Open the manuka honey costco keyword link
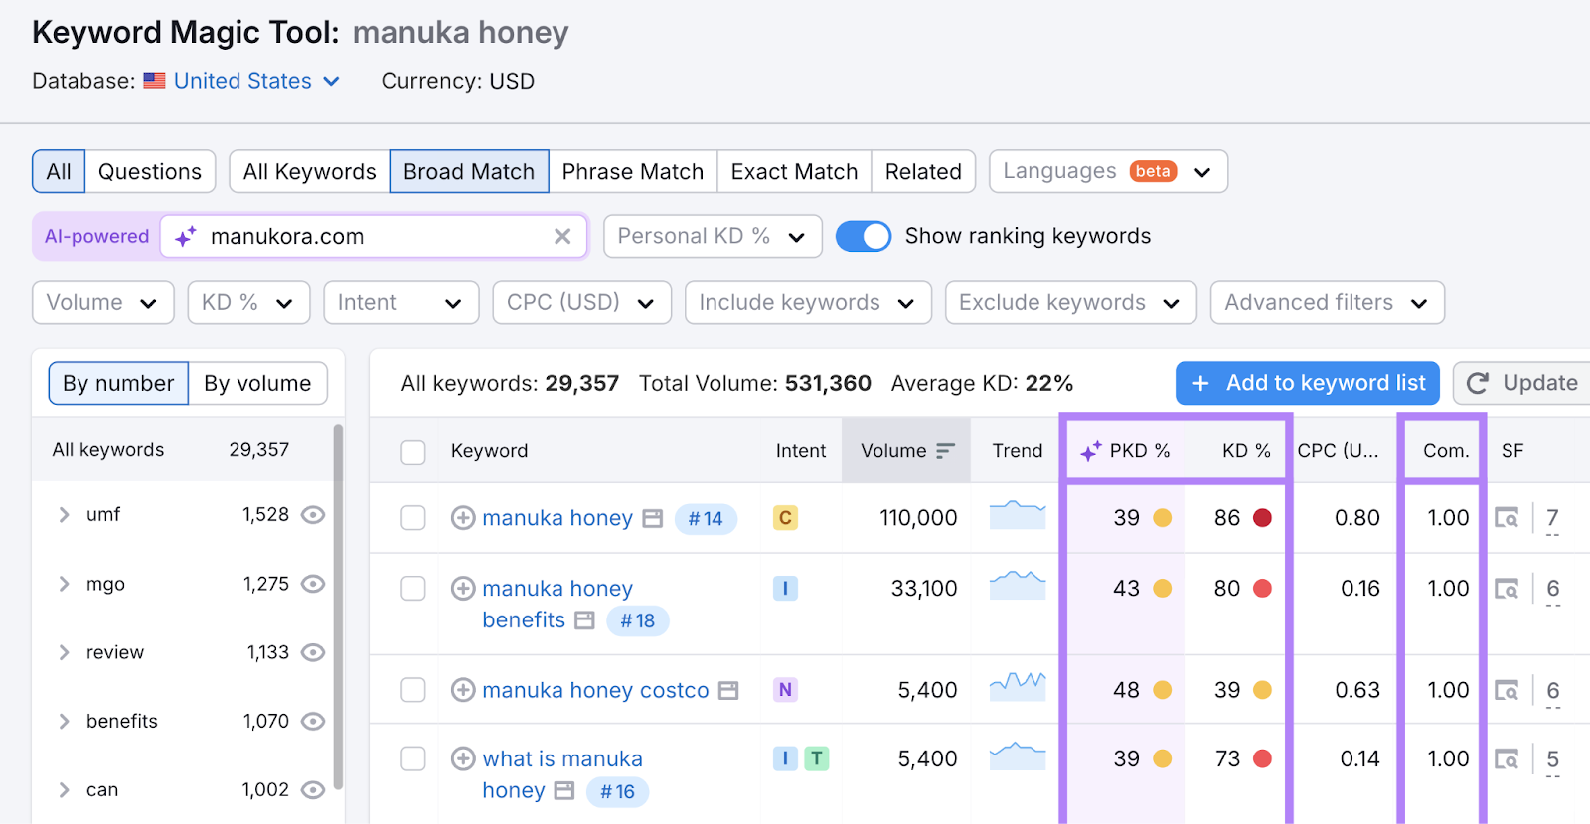This screenshot has height=824, width=1590. pos(595,690)
